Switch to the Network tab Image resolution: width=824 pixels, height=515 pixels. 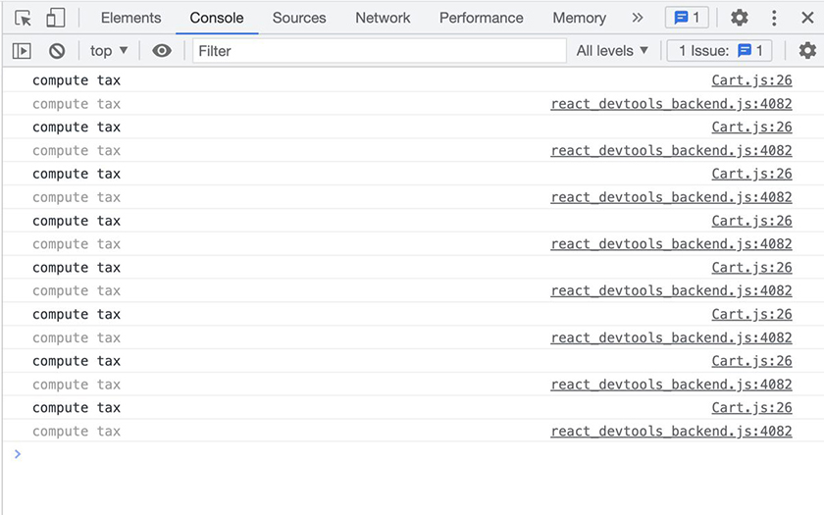coord(383,18)
